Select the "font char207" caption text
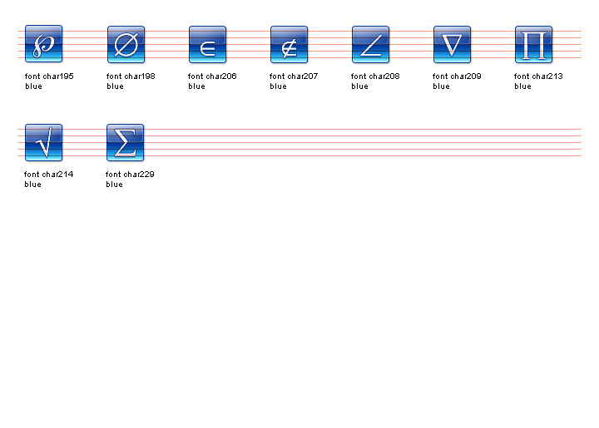Viewport: 599px width, 428px height. (x=294, y=76)
